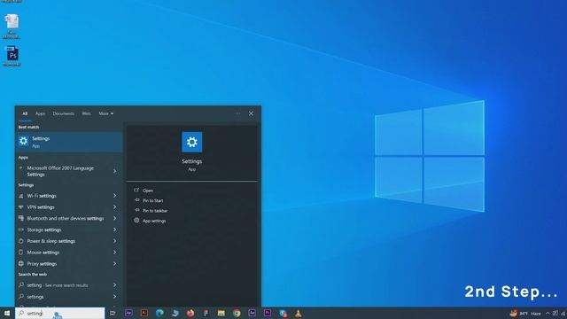Launch Figma from the taskbar

[206, 313]
